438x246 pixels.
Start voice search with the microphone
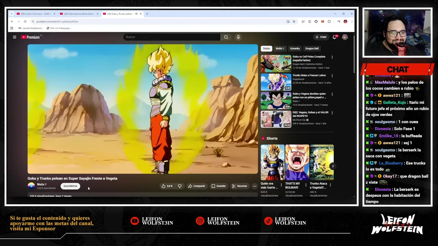(238, 37)
